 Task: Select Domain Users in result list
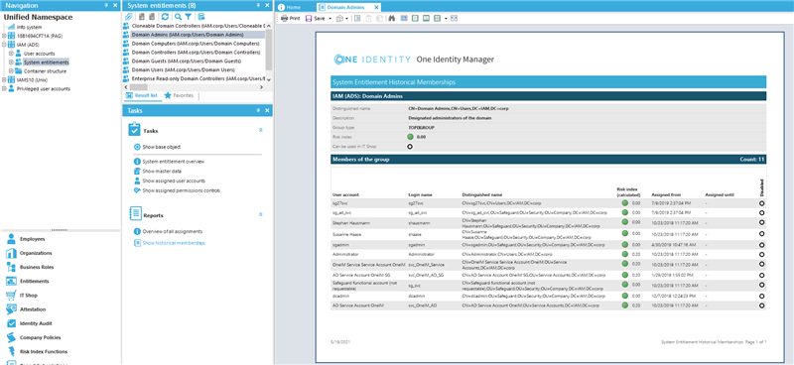183,69
